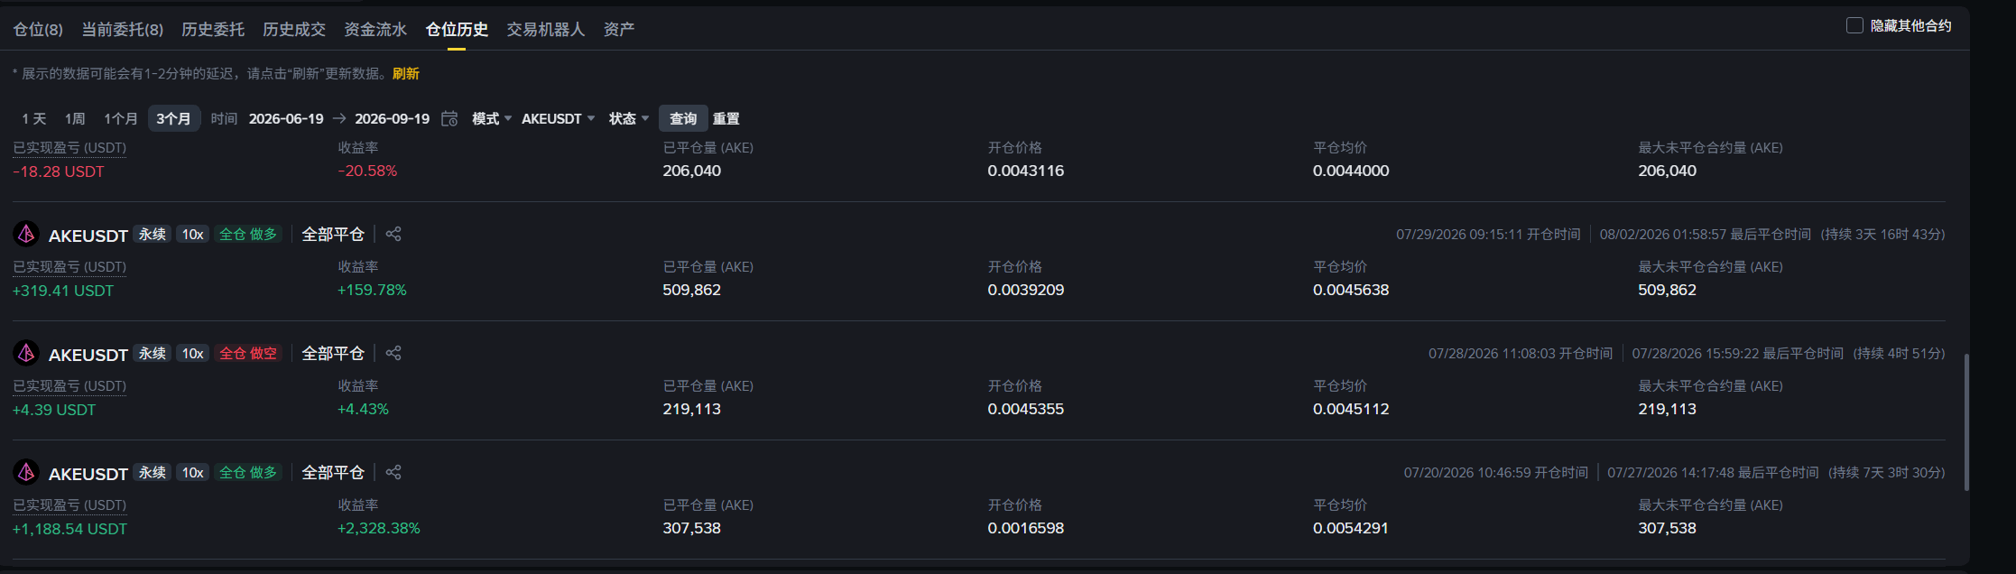Click the AKE coin logo of the 07/20 position

tap(26, 472)
